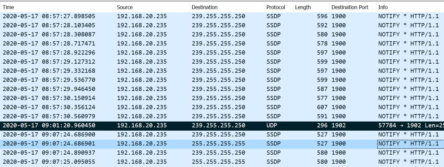The image size is (444, 167).
Task: Select the packet at 09:07:24.890937
Action: click(222, 153)
